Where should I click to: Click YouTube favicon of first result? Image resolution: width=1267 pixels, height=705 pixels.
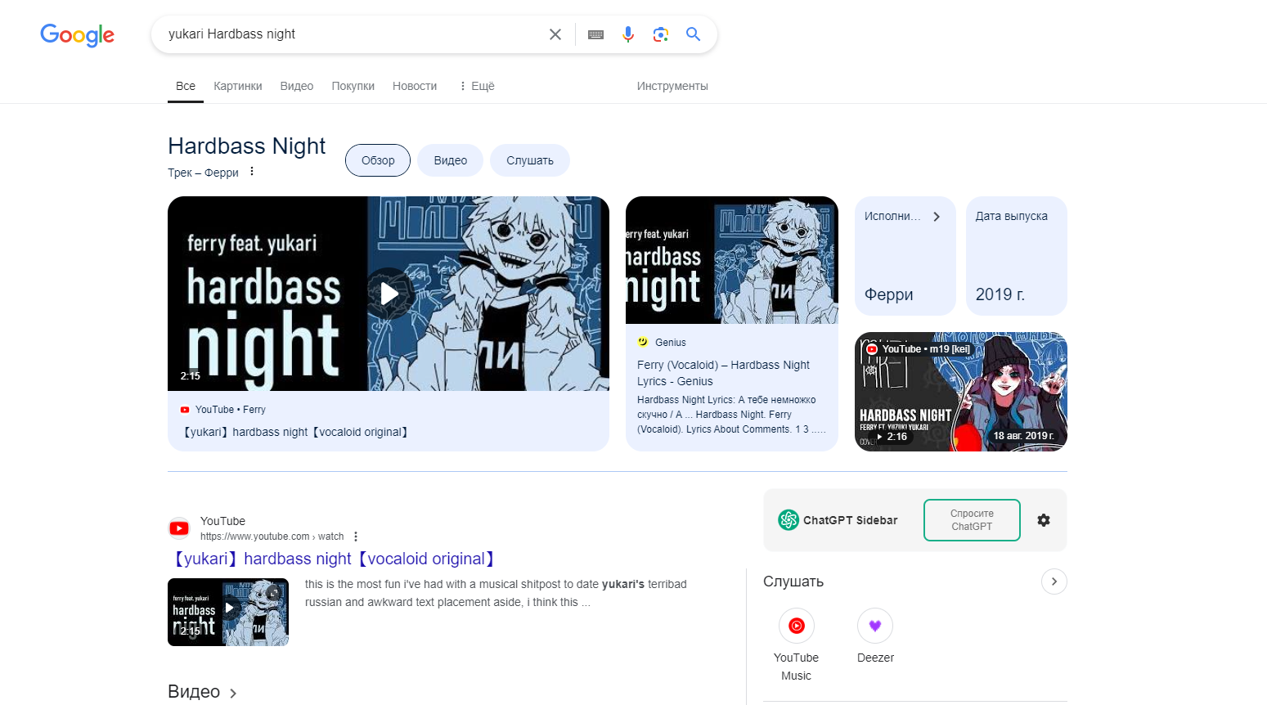tap(179, 528)
